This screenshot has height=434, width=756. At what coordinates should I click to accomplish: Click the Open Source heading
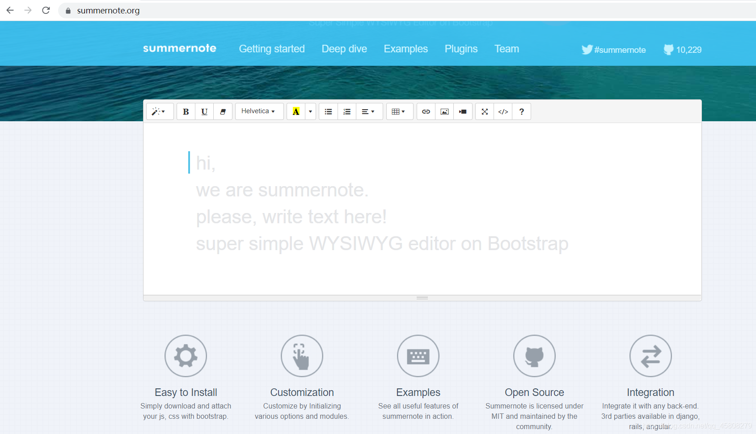[534, 392]
